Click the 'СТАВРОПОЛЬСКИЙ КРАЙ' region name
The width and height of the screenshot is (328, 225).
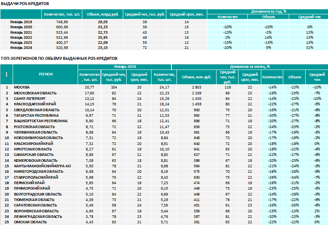[x=36, y=177]
